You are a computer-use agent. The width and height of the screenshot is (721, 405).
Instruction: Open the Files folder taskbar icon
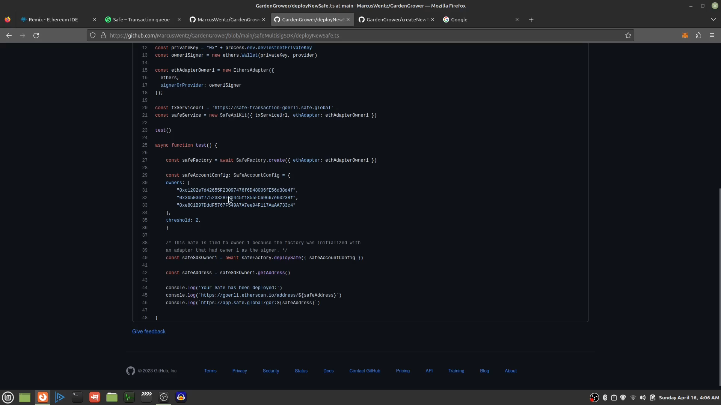[x=112, y=397]
